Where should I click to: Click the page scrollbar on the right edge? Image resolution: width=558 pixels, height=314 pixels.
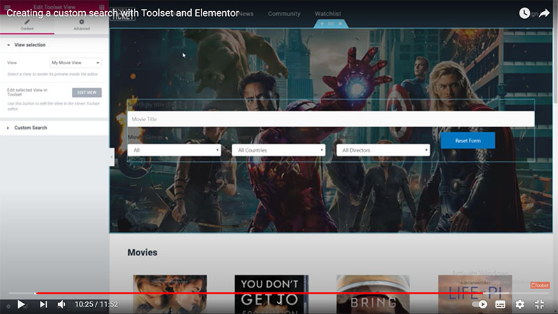point(555,54)
